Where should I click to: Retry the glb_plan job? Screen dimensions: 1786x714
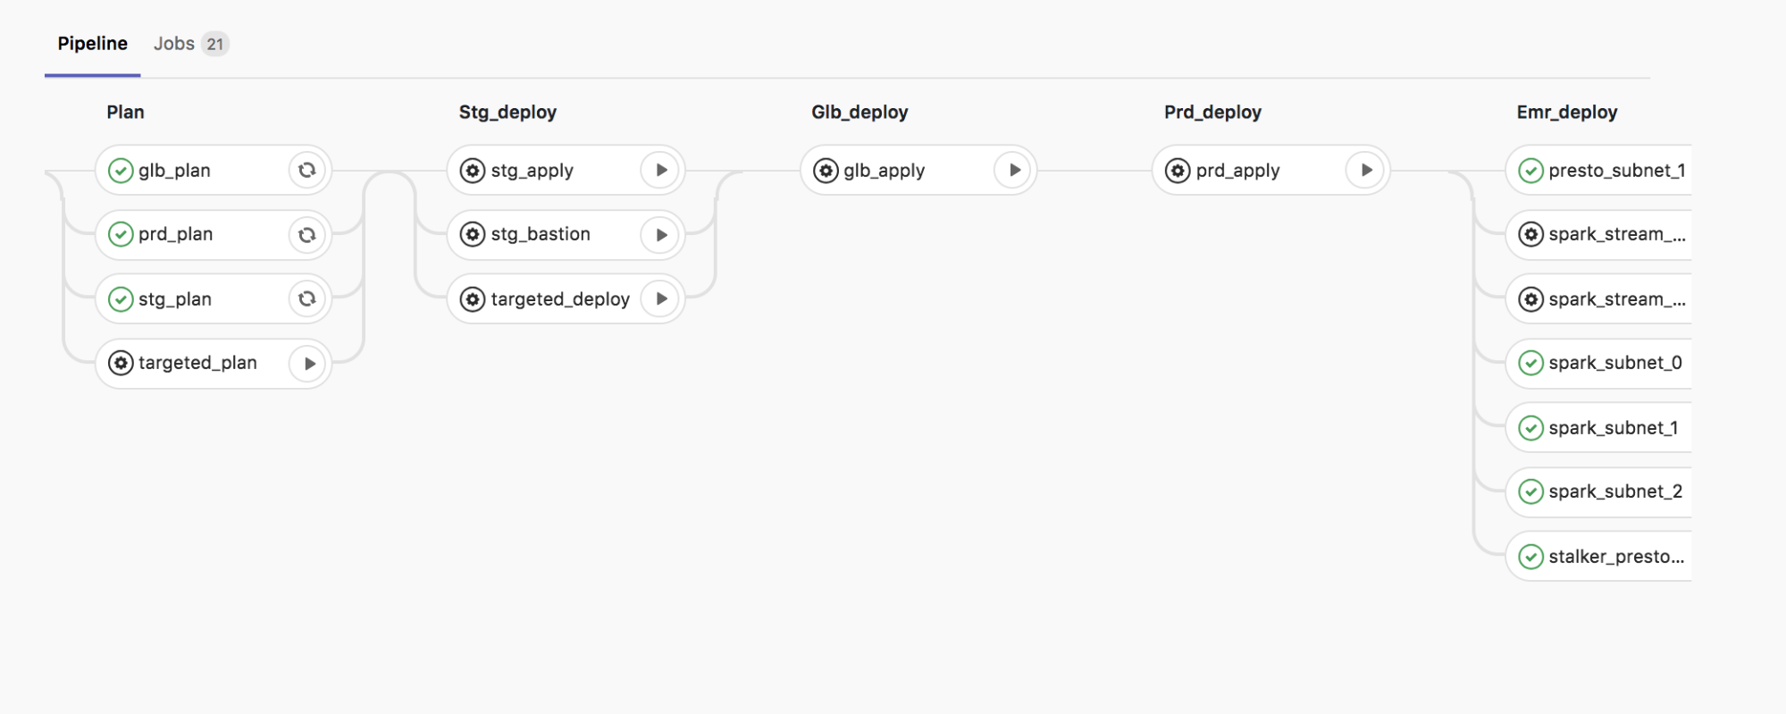pyautogui.click(x=306, y=170)
